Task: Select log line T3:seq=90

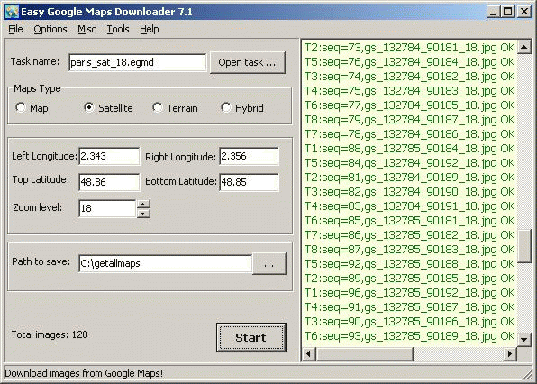Action: (409, 322)
